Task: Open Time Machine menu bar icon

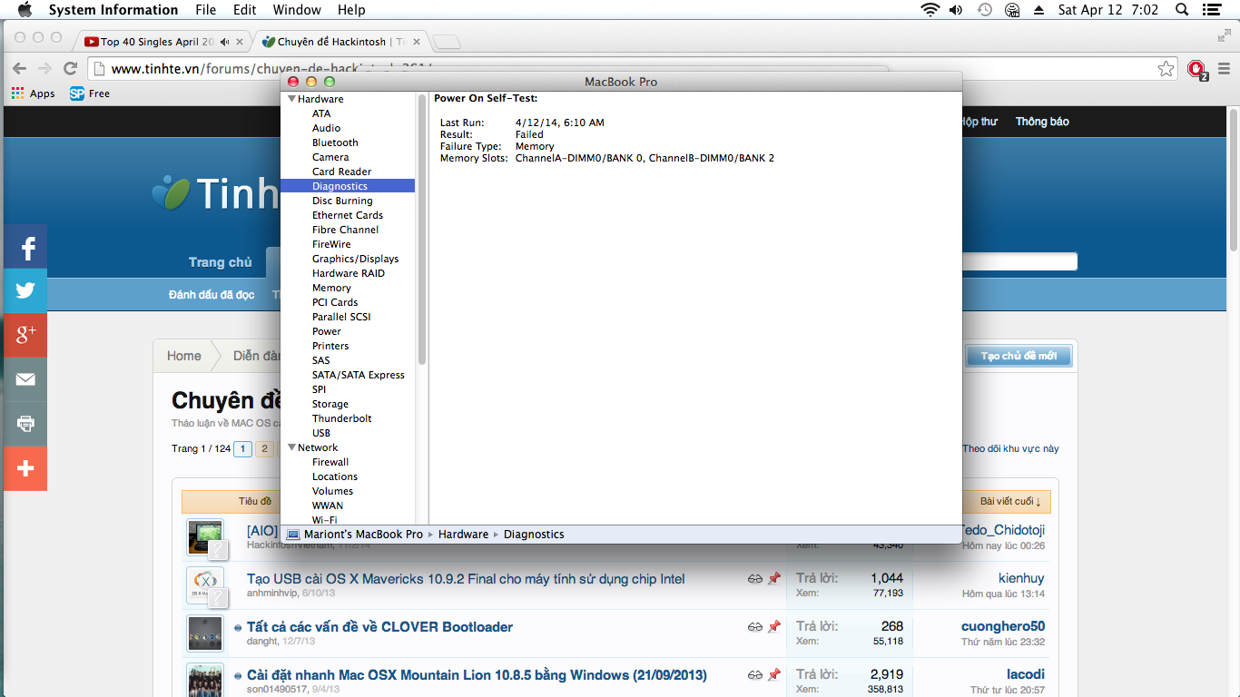Action: coord(985,10)
